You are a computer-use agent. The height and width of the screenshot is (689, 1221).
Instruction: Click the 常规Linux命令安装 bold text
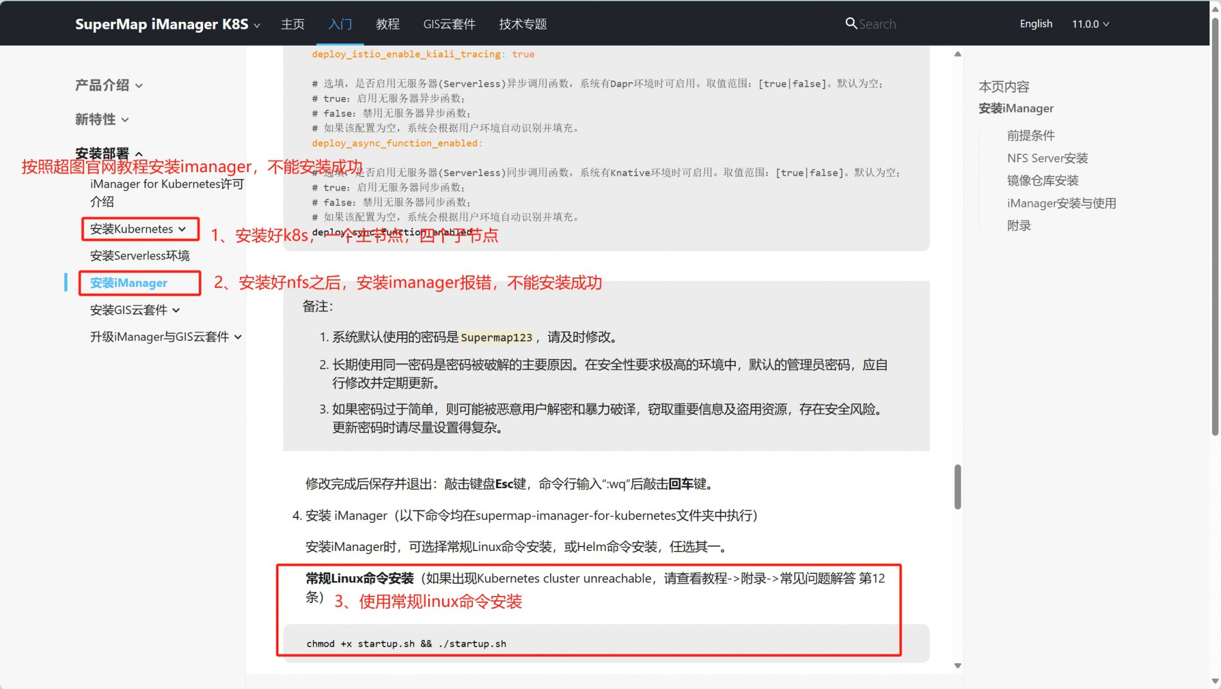pos(359,578)
